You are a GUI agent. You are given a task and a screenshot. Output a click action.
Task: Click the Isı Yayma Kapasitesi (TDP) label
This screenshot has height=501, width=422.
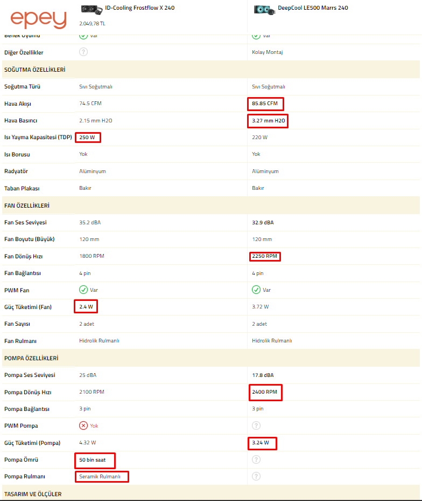[x=38, y=138]
